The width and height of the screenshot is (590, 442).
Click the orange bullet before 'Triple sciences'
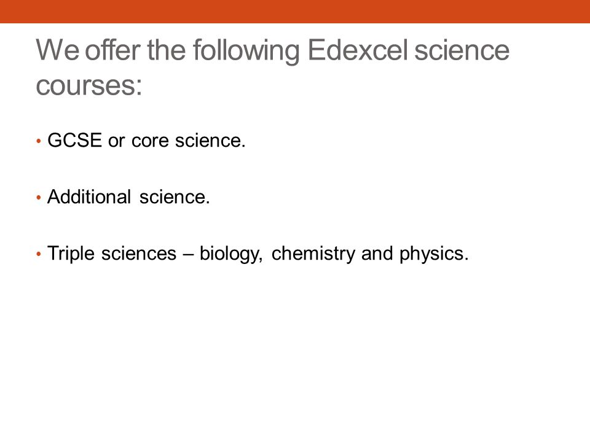(x=38, y=254)
